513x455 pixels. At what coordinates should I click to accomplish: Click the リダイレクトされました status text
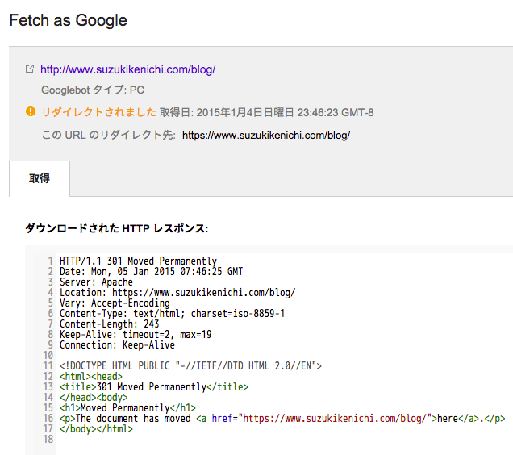(x=98, y=112)
